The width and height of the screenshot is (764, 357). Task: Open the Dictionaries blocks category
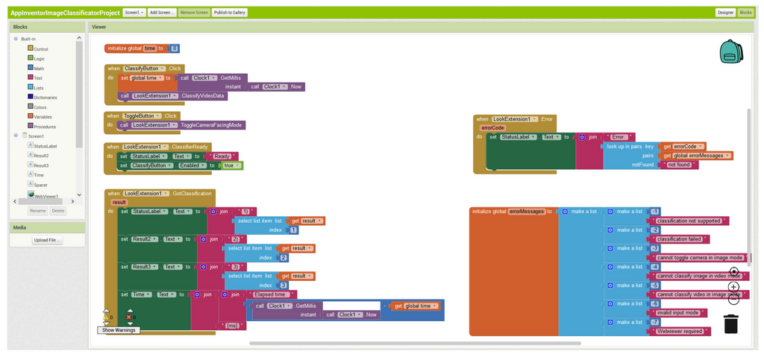pos(42,97)
